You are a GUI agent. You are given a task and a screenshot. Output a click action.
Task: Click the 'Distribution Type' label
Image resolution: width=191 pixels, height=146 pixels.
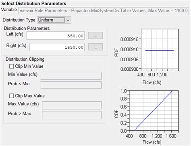(19, 20)
